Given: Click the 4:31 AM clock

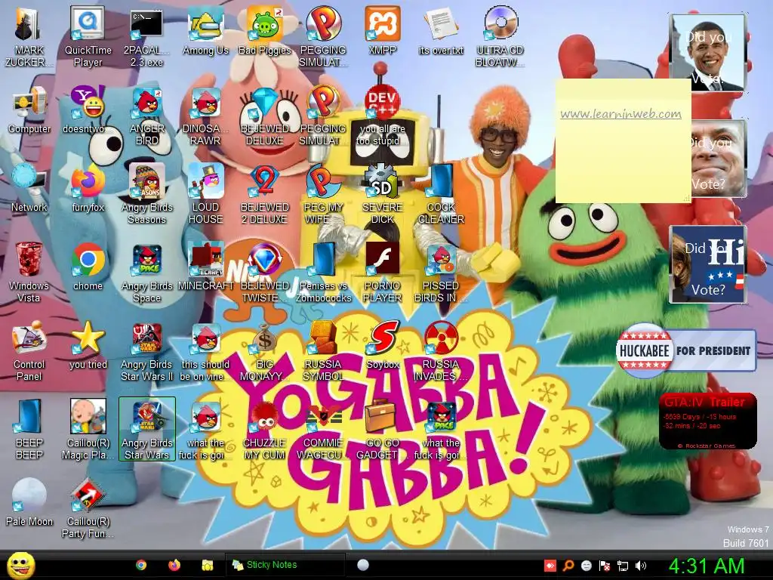Looking at the screenshot, I should pos(706,566).
